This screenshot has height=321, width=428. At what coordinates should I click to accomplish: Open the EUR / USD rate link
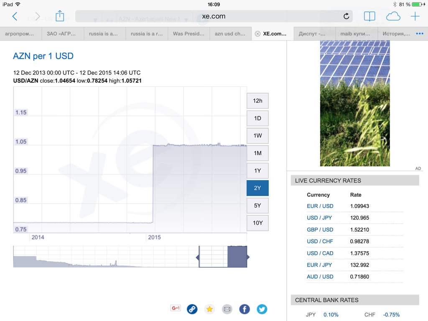[320, 206]
